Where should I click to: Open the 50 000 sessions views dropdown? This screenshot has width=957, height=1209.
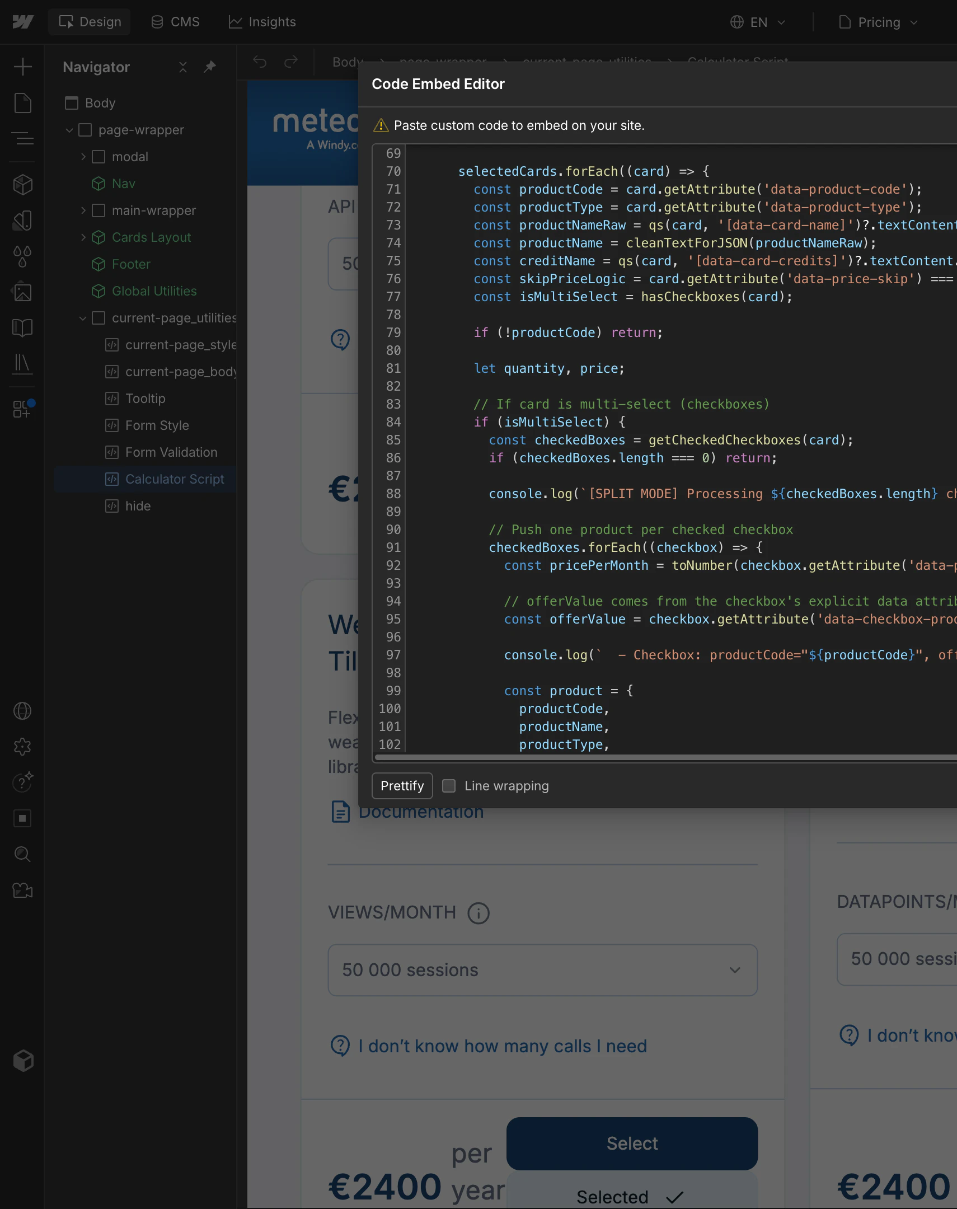pos(542,970)
